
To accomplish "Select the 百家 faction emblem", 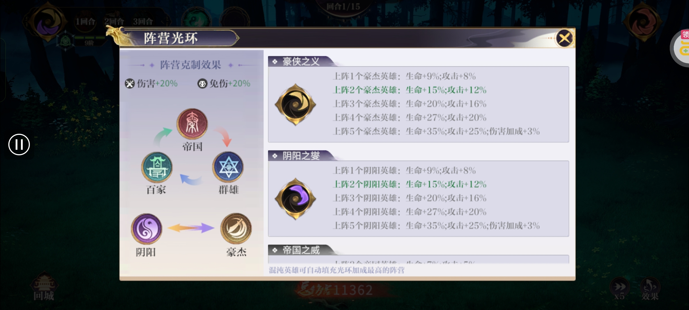I will (157, 168).
